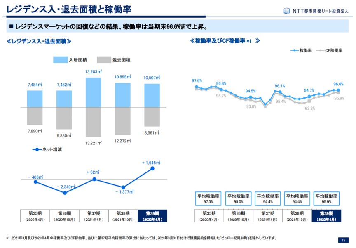The width and height of the screenshot is (356, 248).
Task: Click the NTT都市開発リート投資法人 logo icon
Action: [x=287, y=10]
